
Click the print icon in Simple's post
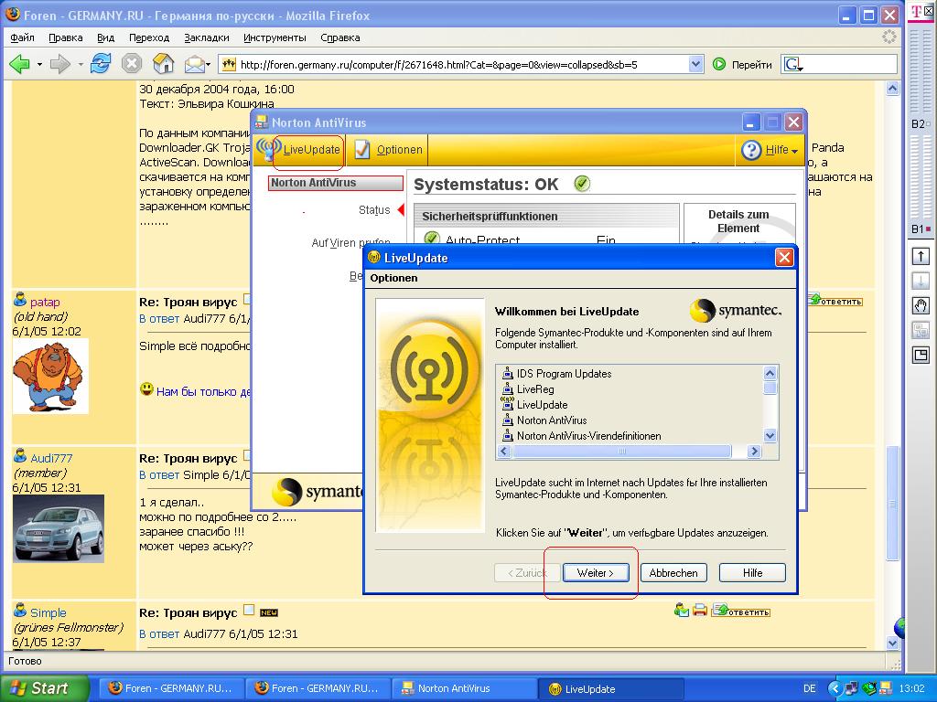pyautogui.click(x=700, y=610)
